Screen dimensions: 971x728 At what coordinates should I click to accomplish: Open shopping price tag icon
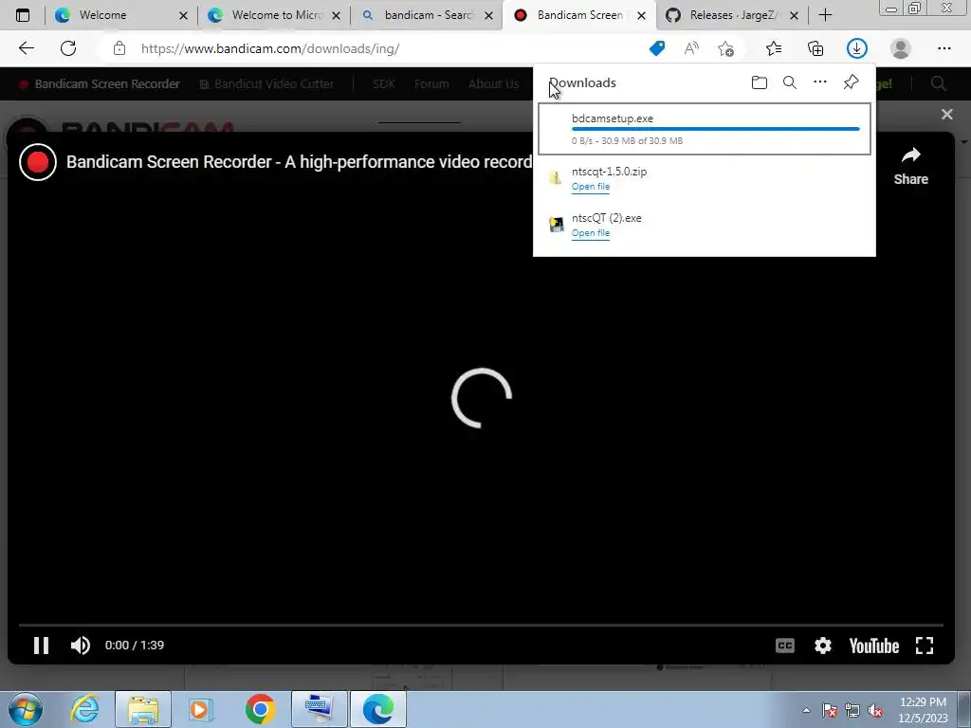[x=657, y=48]
